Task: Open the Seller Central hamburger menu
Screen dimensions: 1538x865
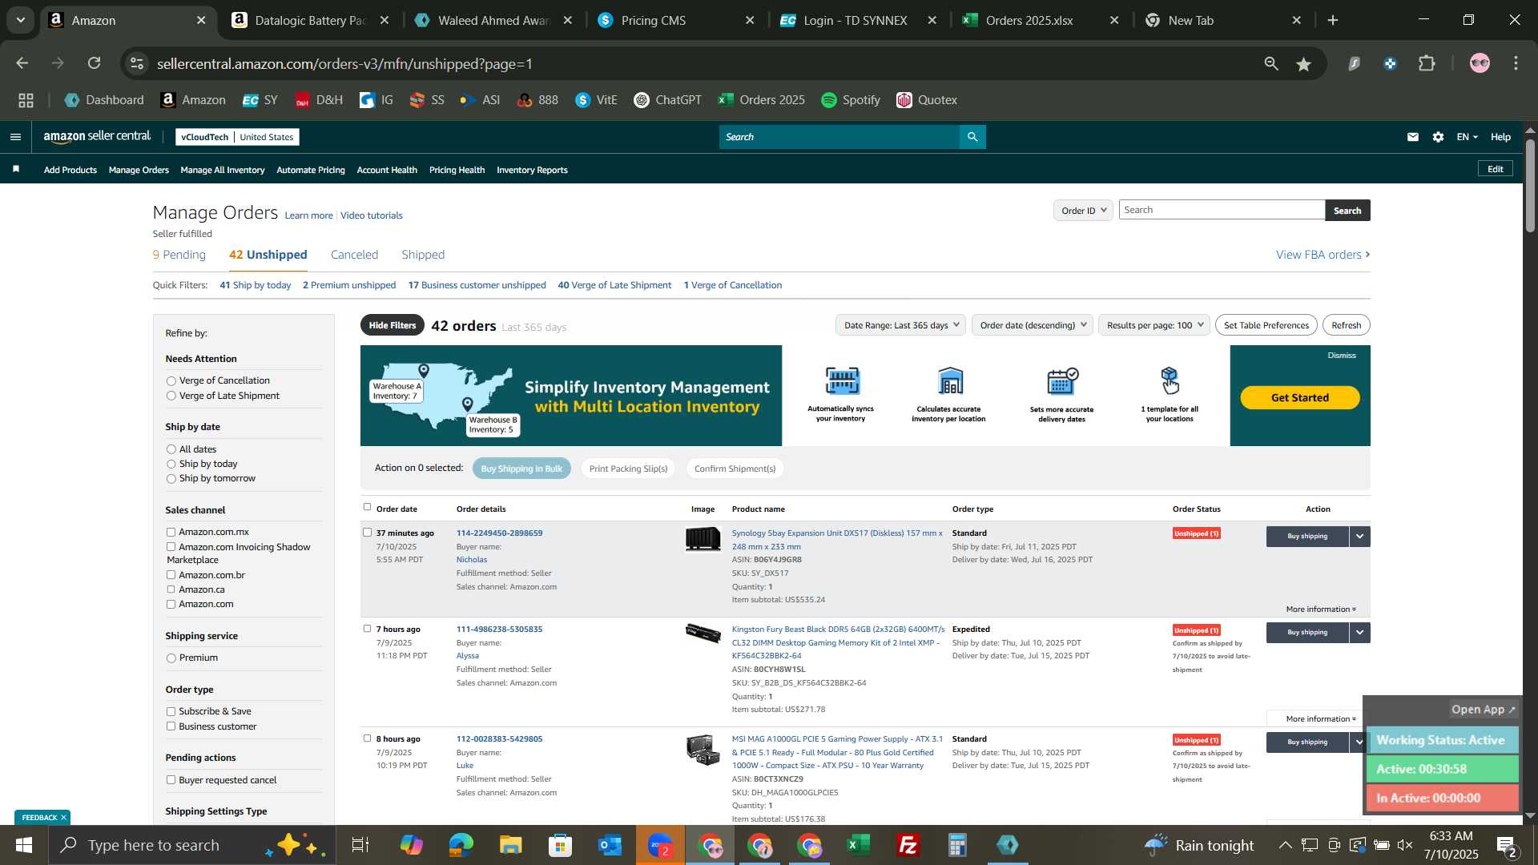Action: click(15, 137)
